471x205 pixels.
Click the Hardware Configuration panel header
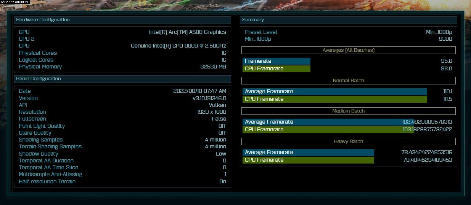[x=122, y=20]
